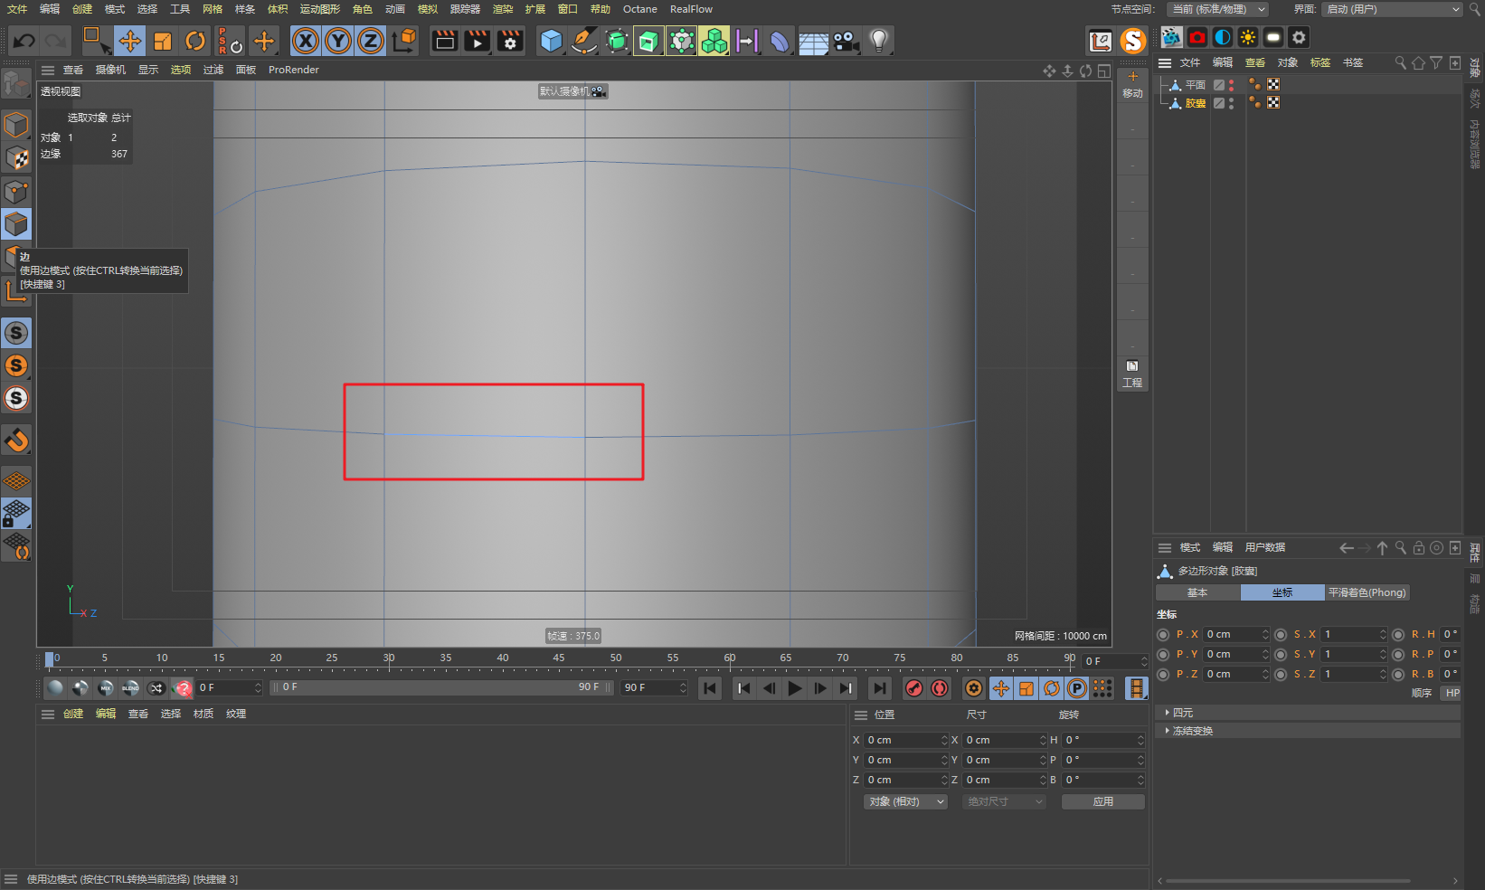Click the position X input in coordinate manager
This screenshot has height=890, width=1485.
pos(906,740)
